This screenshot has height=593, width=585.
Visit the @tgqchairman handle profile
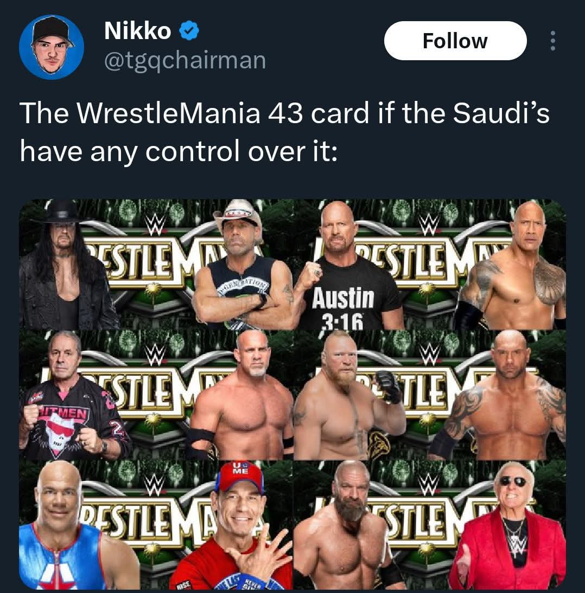point(185,61)
